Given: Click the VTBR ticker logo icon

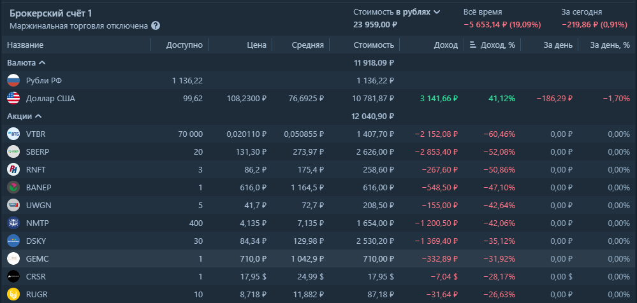Looking at the screenshot, I should pyautogui.click(x=13, y=134).
